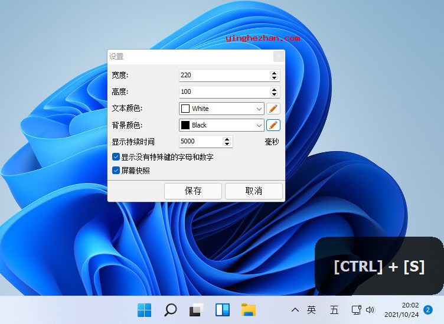Click the 毫秒 unit label
444x324 pixels.
(272, 142)
